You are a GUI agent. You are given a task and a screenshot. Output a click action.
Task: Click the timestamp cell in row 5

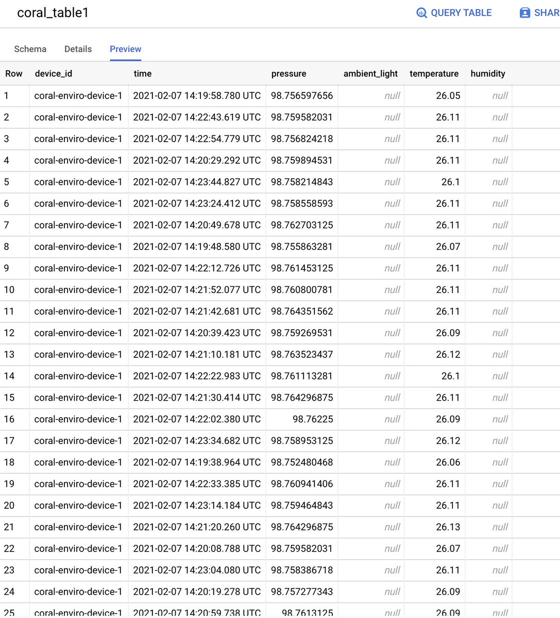click(197, 182)
